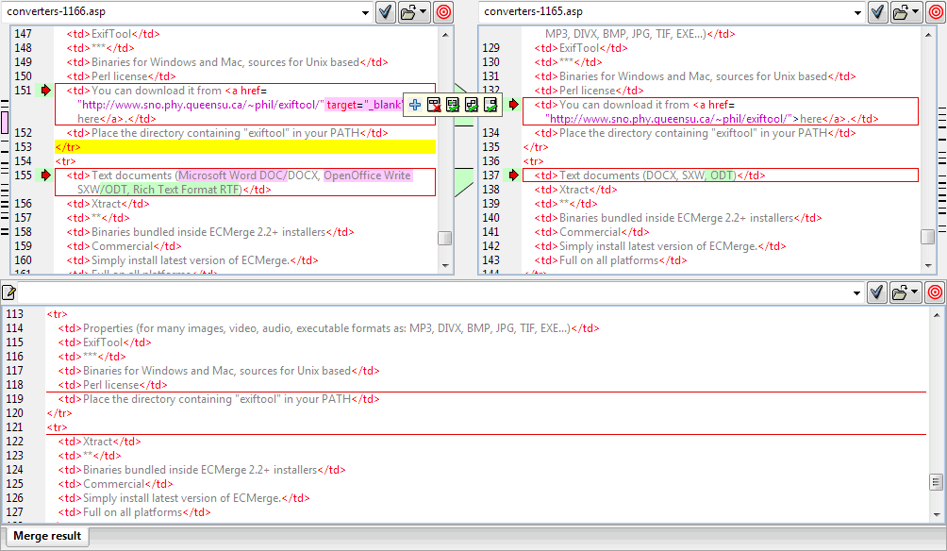
Task: Switch to the Merge result tab
Action: coord(46,536)
